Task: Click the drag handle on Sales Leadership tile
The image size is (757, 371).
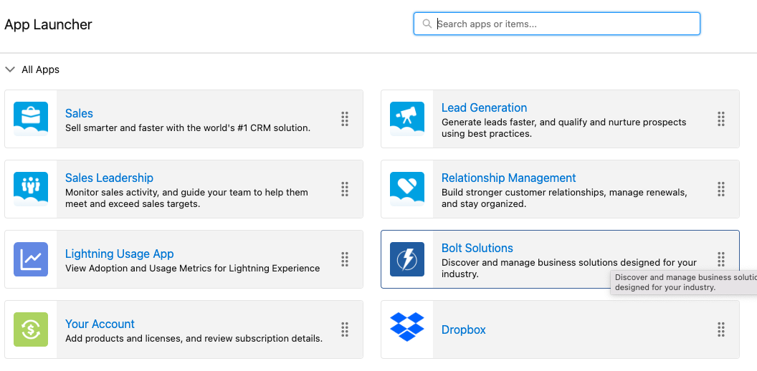Action: (345, 189)
